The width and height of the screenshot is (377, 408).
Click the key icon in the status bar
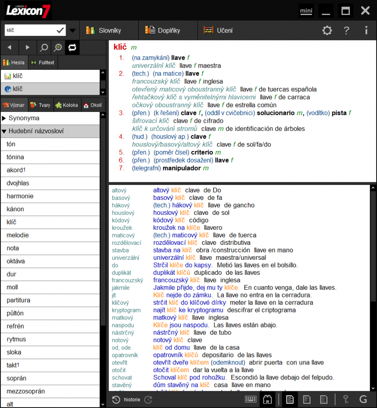click(346, 399)
